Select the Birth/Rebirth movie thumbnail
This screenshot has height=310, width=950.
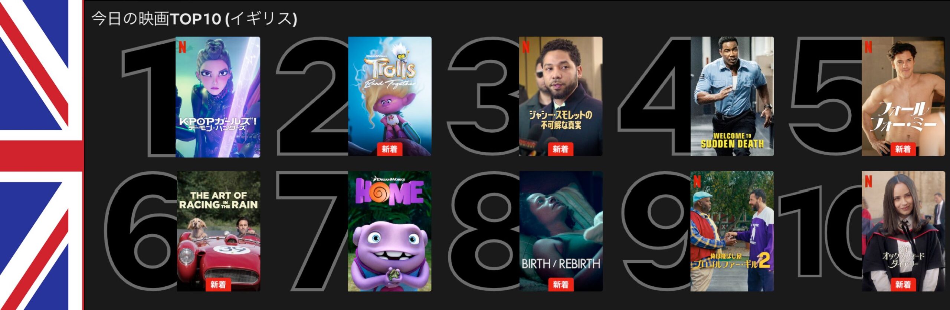coord(561,231)
